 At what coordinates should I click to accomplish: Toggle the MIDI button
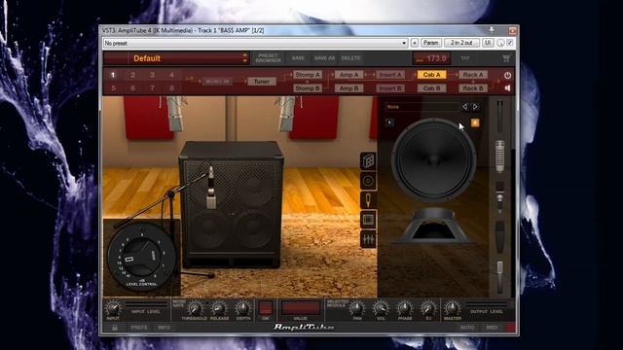pos(492,328)
